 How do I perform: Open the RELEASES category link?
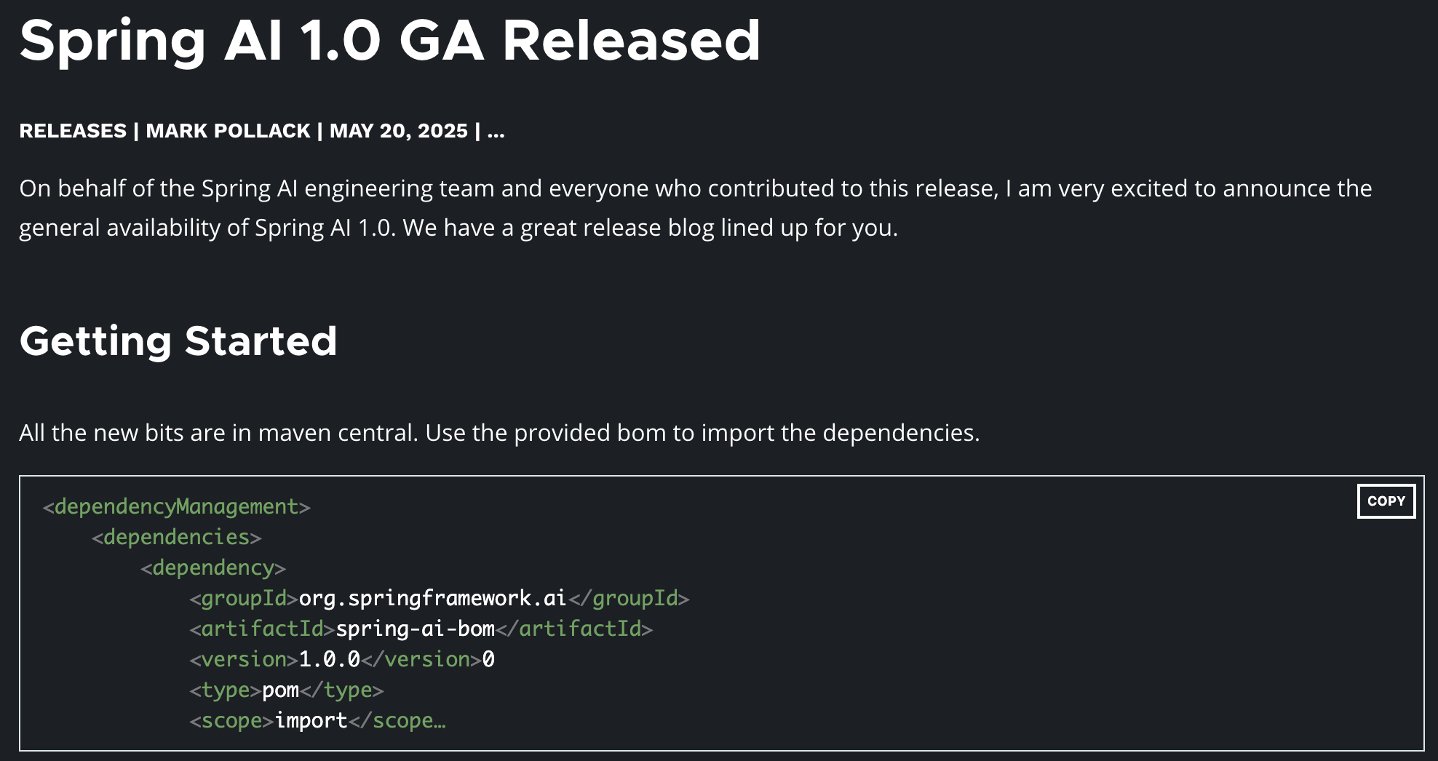tap(73, 131)
